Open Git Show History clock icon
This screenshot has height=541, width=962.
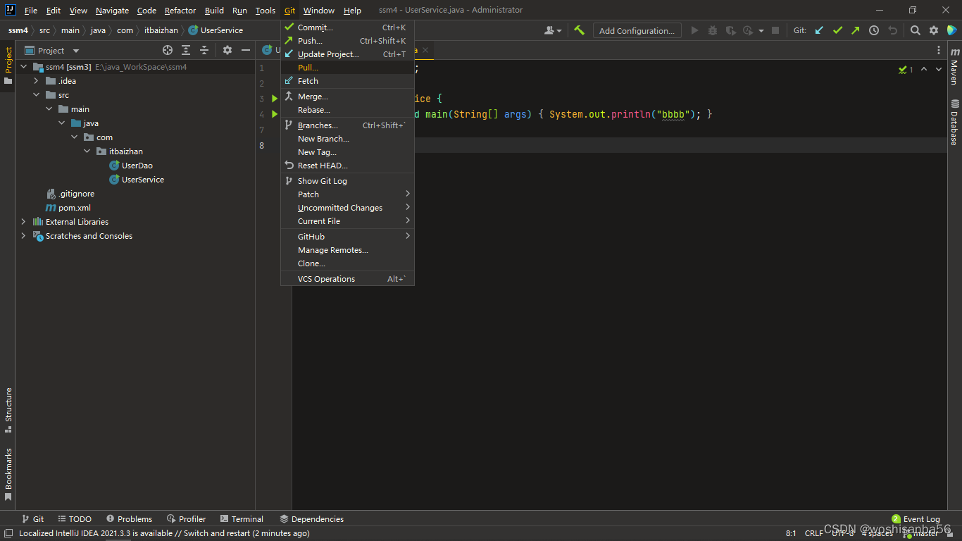coord(874,30)
